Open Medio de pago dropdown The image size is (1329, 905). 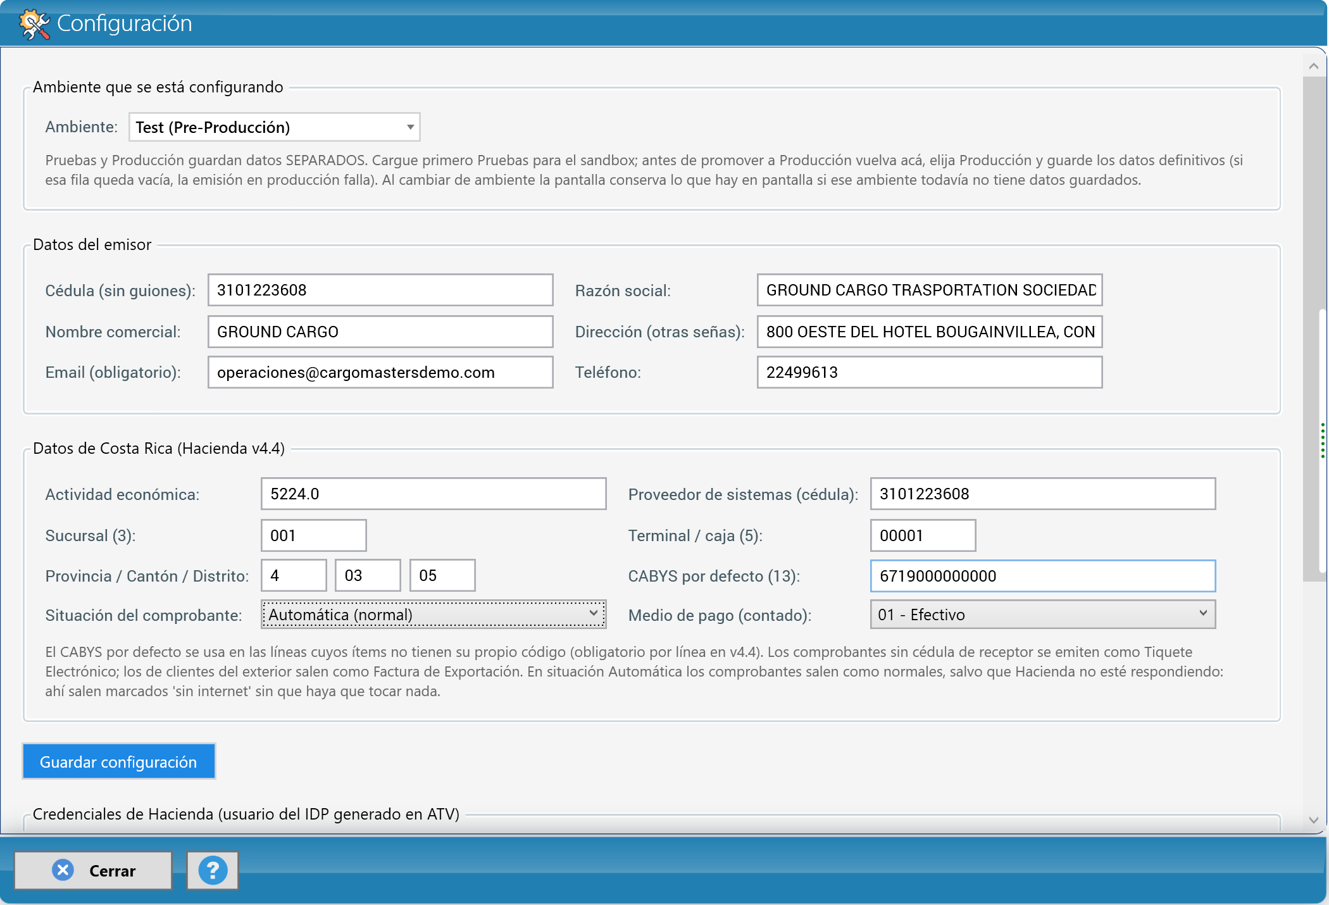click(1043, 615)
